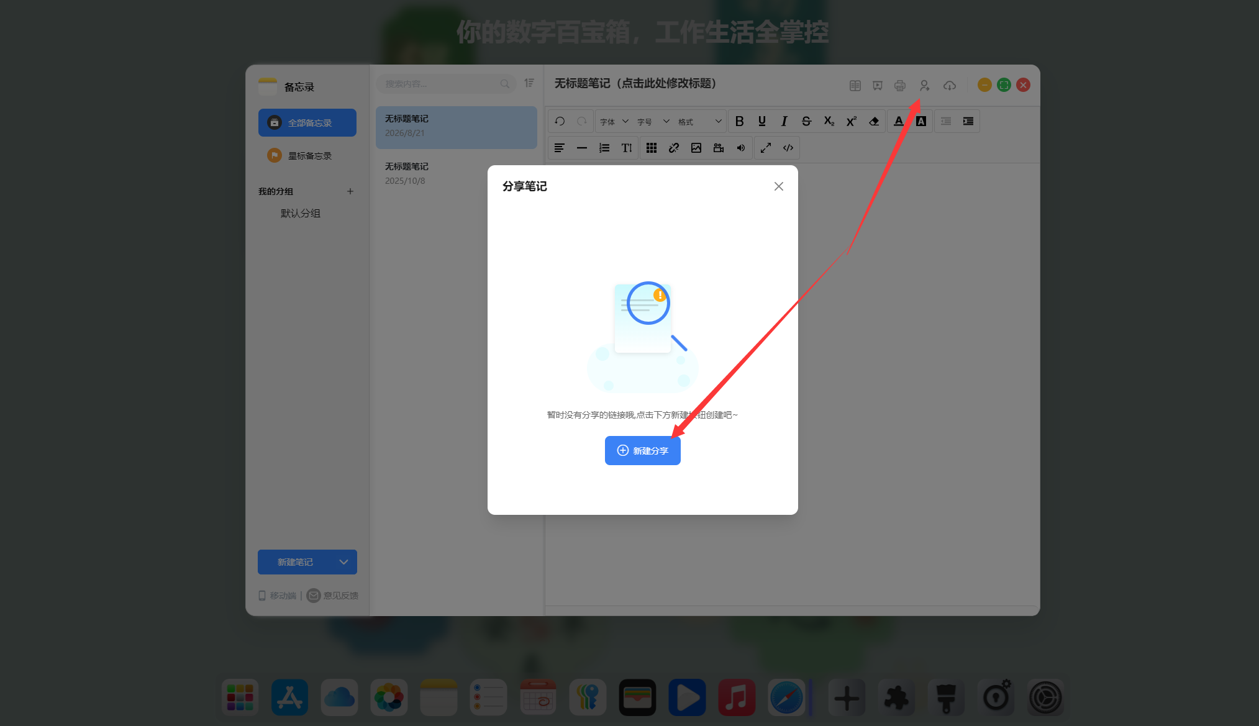Open the Reminders app in the dock
Screen dimensions: 1259x726
click(x=488, y=697)
